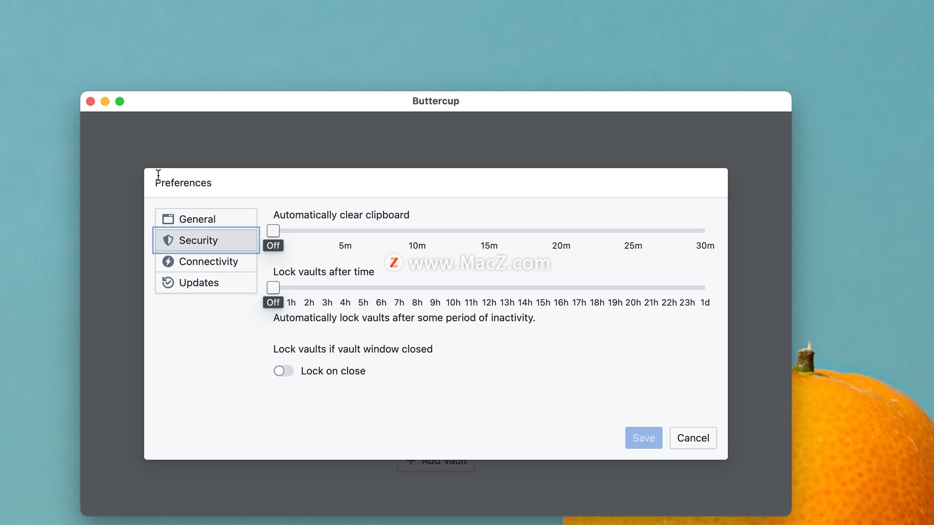The width and height of the screenshot is (934, 525).
Task: Set vault lock time to 12h
Action: pos(489,302)
